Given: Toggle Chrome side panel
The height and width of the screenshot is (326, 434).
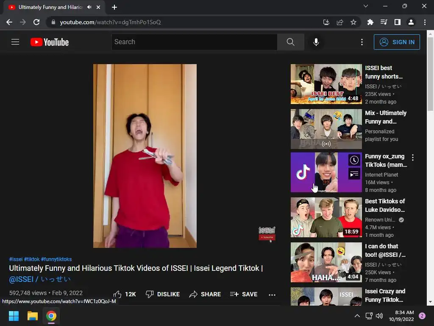Looking at the screenshot, I should (x=398, y=22).
